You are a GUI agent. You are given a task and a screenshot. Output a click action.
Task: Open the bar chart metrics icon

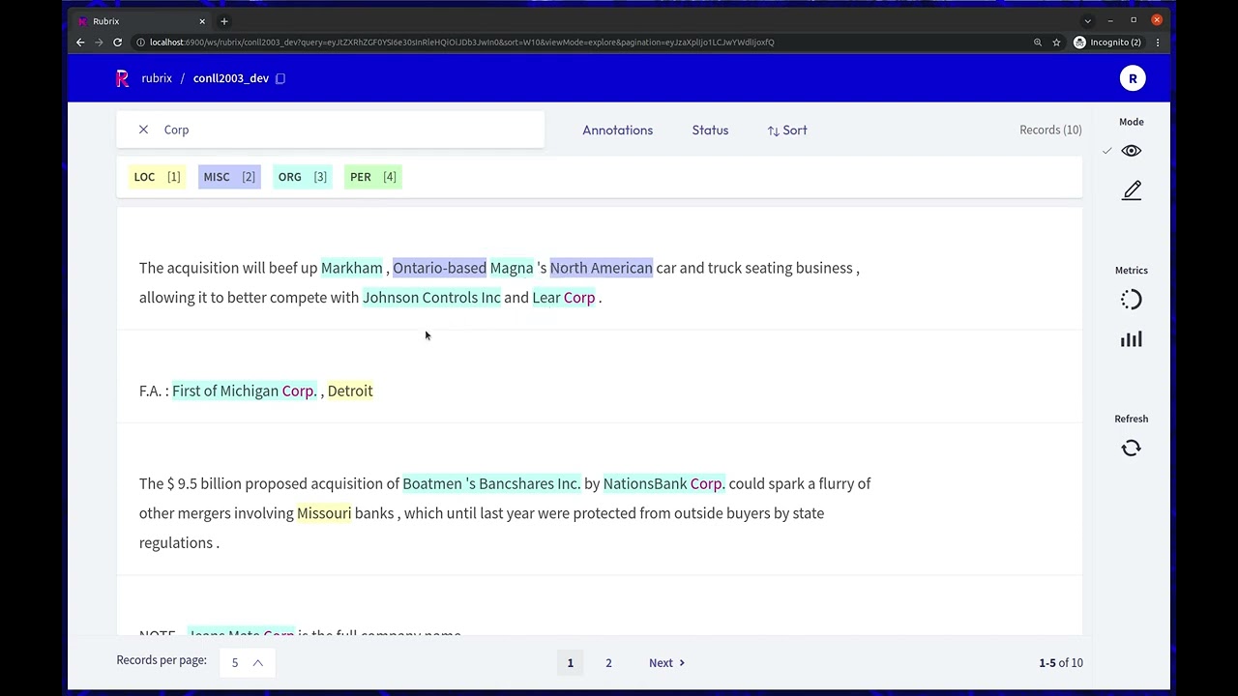tap(1132, 339)
